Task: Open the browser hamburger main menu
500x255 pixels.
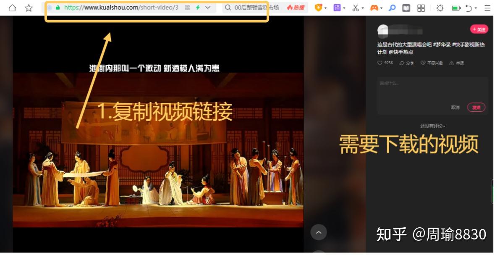Action: 487,8
